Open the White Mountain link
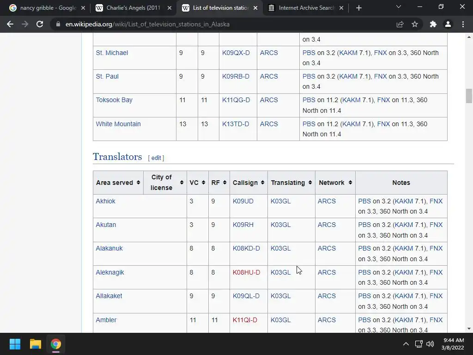The image size is (473, 355). (x=118, y=124)
